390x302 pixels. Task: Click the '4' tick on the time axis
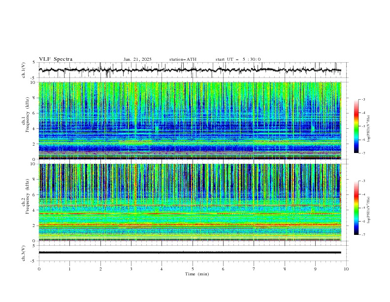[162, 269]
